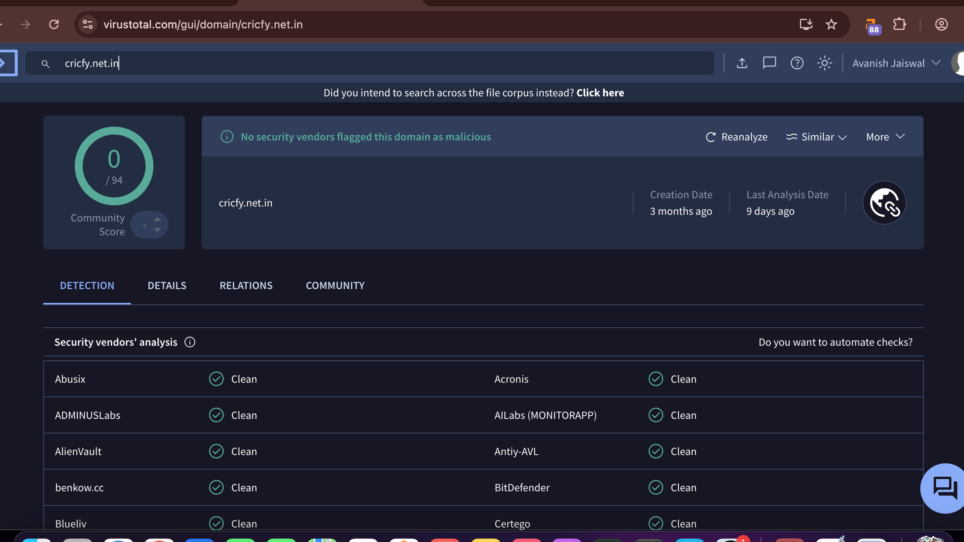Click the search magnifier icon

coord(45,63)
